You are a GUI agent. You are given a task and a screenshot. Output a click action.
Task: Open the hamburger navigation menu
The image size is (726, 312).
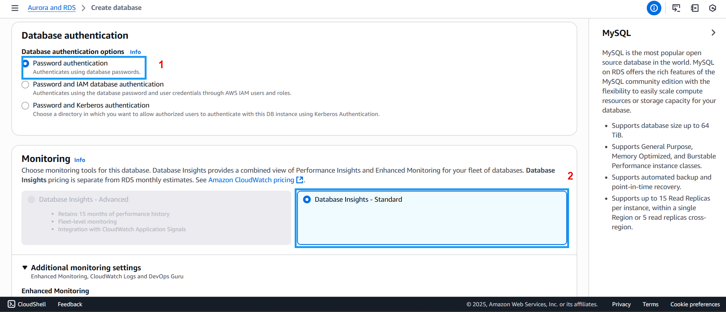15,8
